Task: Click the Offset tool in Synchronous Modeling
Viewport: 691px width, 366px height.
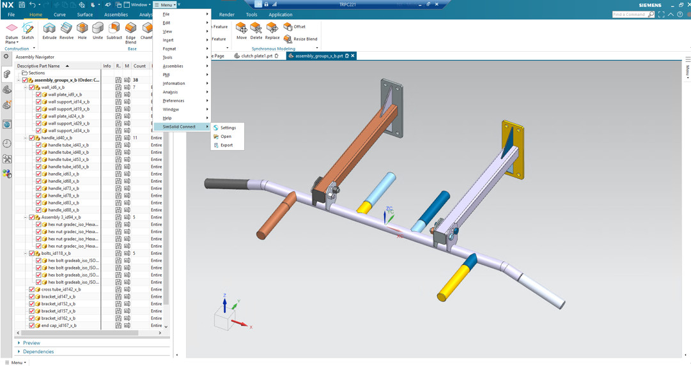Action: [x=288, y=27]
